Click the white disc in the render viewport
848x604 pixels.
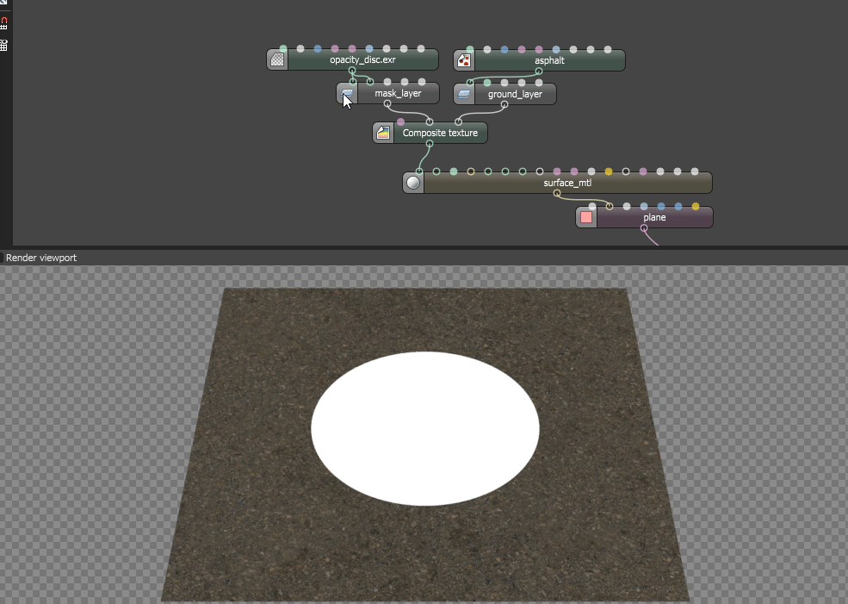point(425,428)
